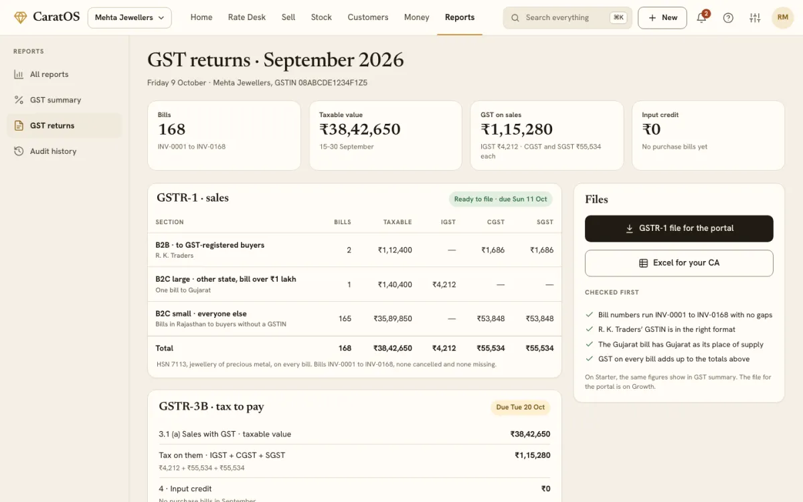The height and width of the screenshot is (502, 803).
Task: Open the settings sliders icon
Action: coord(755,17)
